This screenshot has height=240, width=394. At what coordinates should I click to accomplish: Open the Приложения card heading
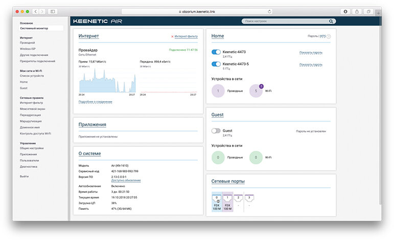click(x=92, y=124)
